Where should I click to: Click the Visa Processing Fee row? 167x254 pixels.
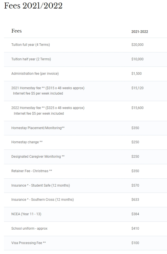tap(85, 243)
